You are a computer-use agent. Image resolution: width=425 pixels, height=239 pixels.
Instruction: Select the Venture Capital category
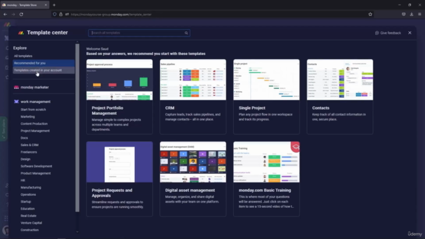tap(31, 223)
